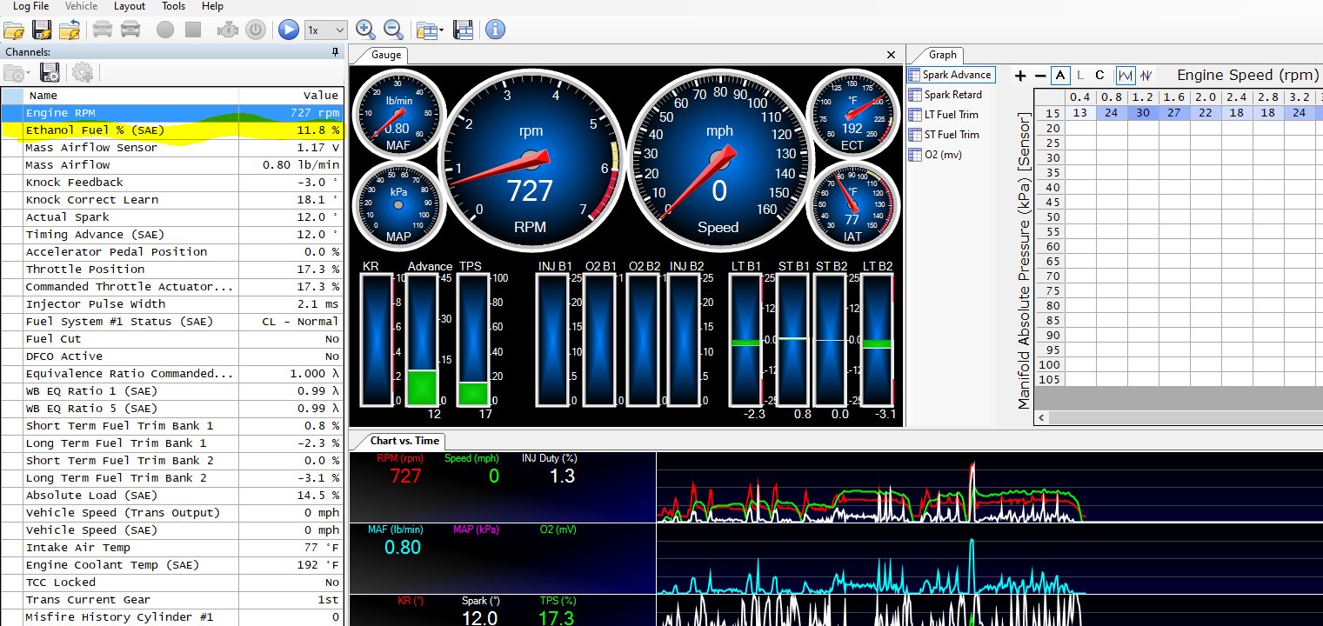This screenshot has width=1323, height=626.
Task: Toggle the Channels panel pin
Action: point(336,52)
